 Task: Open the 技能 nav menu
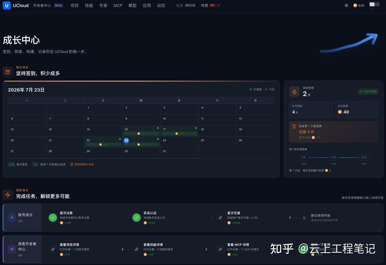[x=89, y=5]
